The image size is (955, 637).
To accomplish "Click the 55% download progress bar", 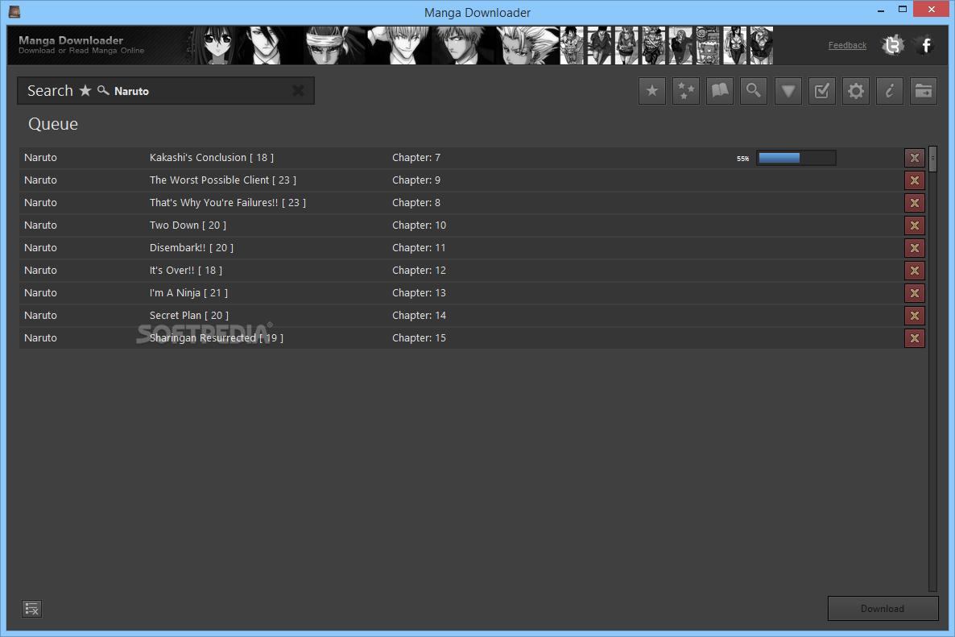I will [x=796, y=159].
